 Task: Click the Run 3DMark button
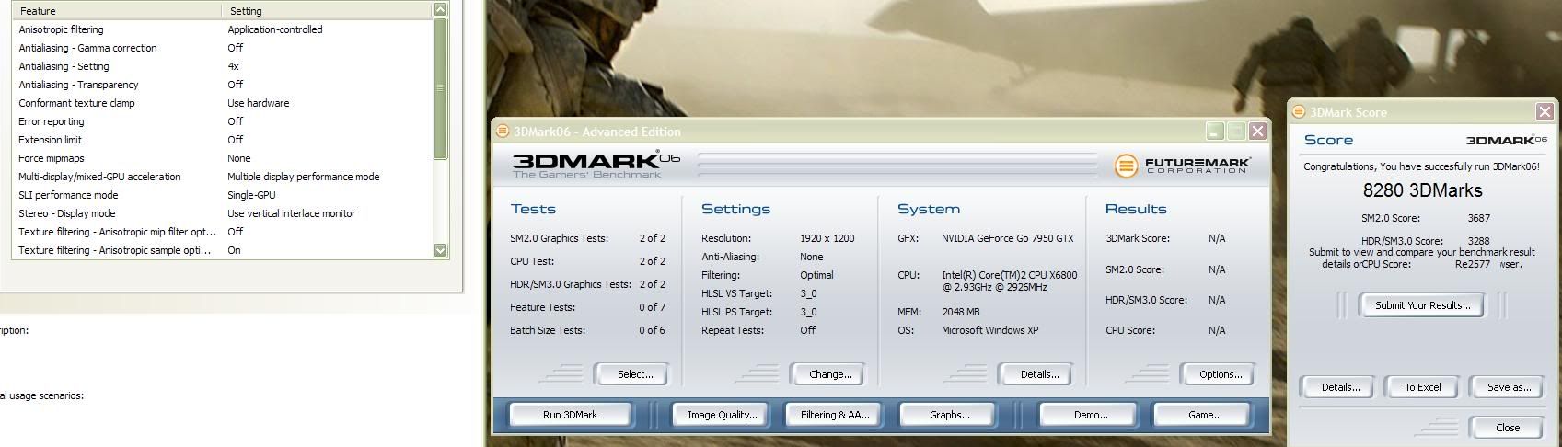click(570, 415)
